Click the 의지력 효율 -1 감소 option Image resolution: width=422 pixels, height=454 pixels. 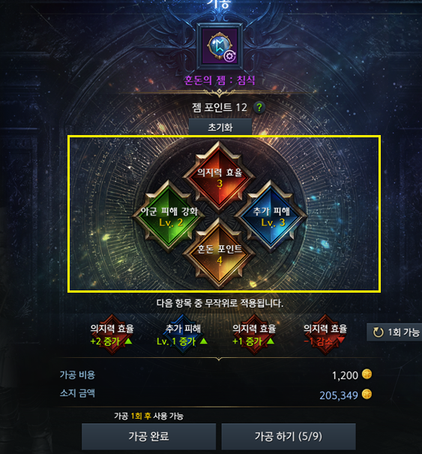click(x=325, y=335)
